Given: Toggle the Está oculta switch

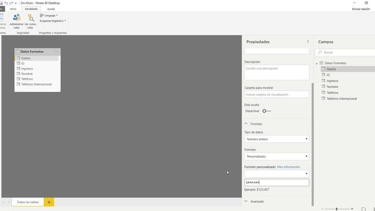Looking at the screenshot, I should click(x=267, y=111).
